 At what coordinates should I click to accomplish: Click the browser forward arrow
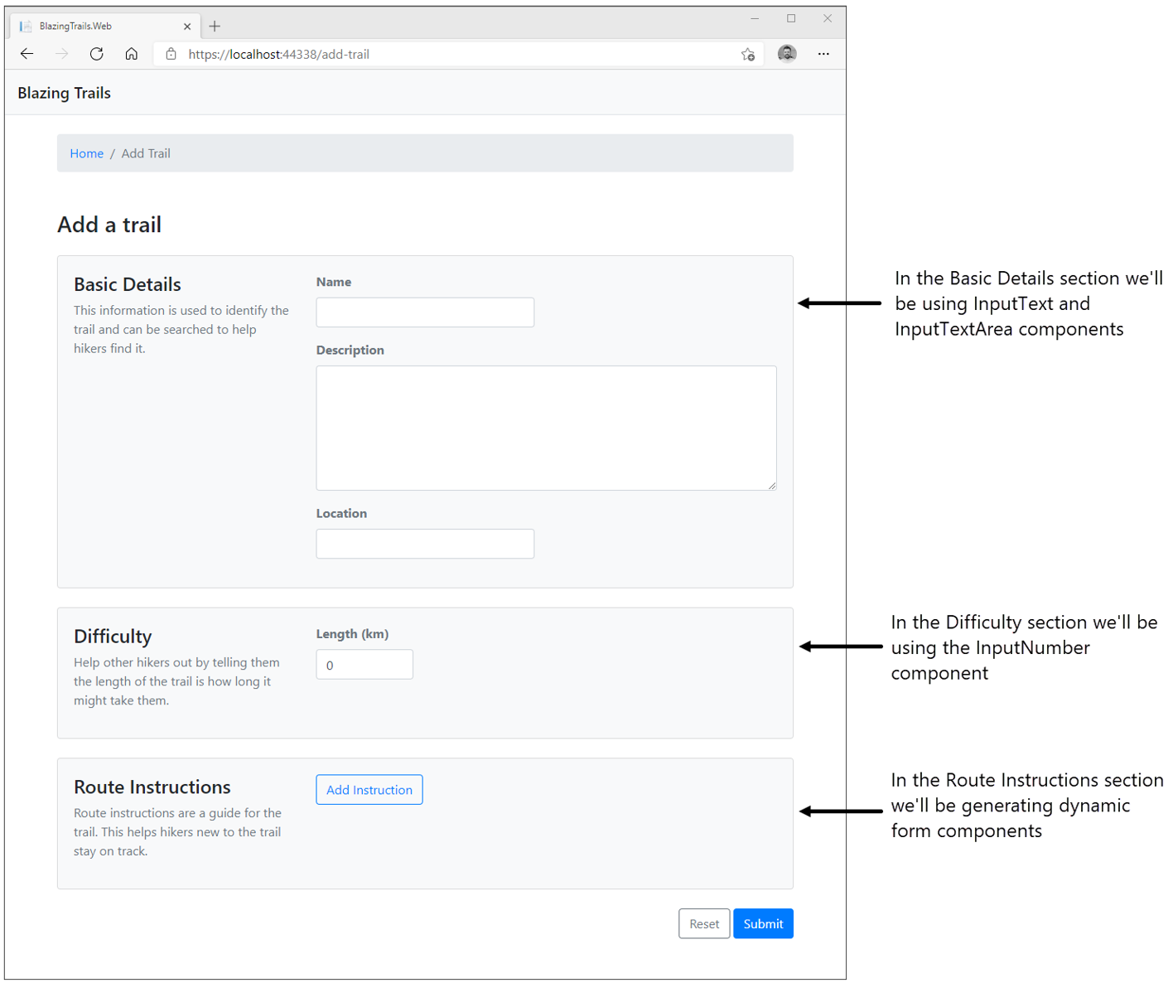(61, 54)
